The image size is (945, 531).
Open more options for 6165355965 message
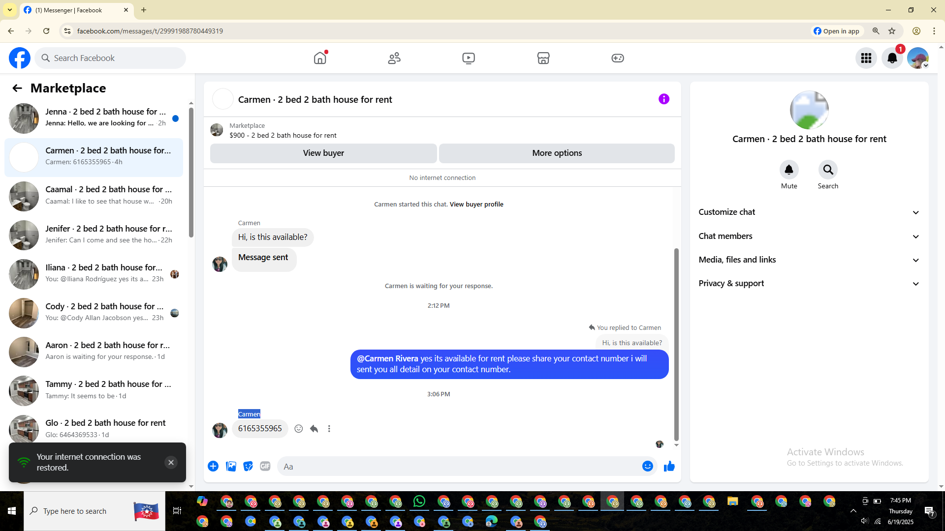(x=329, y=429)
